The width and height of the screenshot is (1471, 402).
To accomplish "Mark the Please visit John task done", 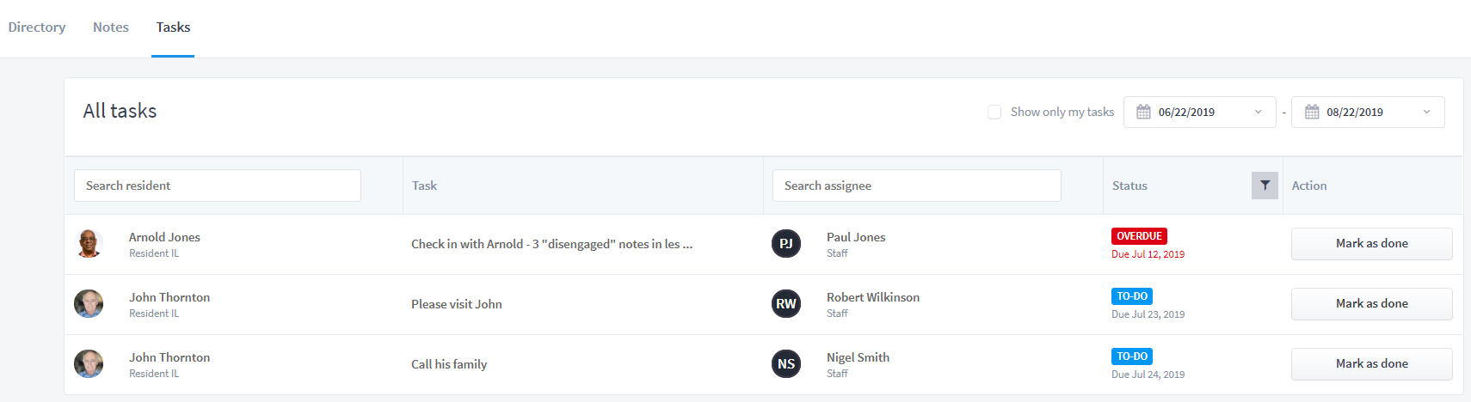I will [1372, 304].
